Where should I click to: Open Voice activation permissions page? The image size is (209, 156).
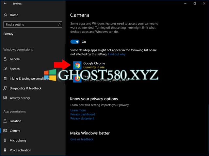point(20,150)
